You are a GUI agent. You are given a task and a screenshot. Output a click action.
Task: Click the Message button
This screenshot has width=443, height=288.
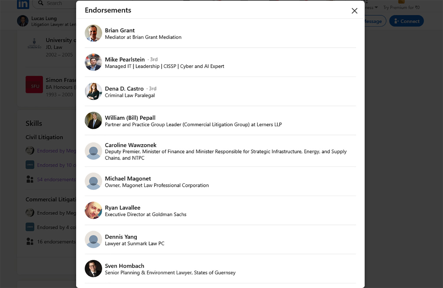372,21
